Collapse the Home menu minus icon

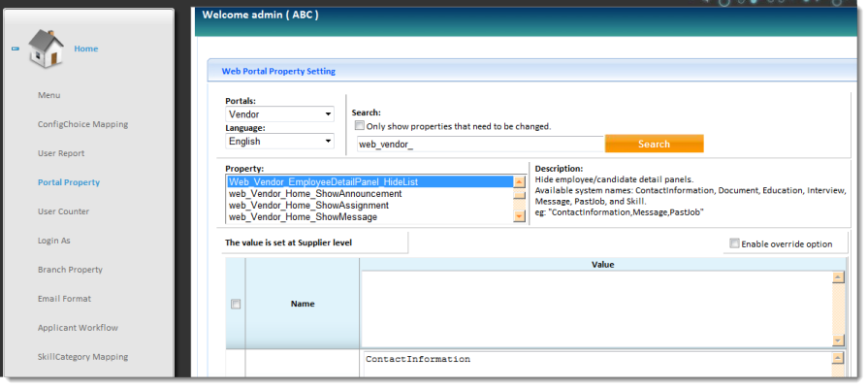pyautogui.click(x=16, y=48)
